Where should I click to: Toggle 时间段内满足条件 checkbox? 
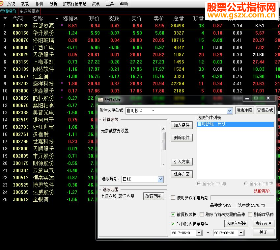pos(173,224)
